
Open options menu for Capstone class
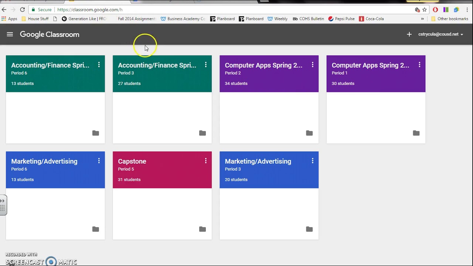pos(206,161)
